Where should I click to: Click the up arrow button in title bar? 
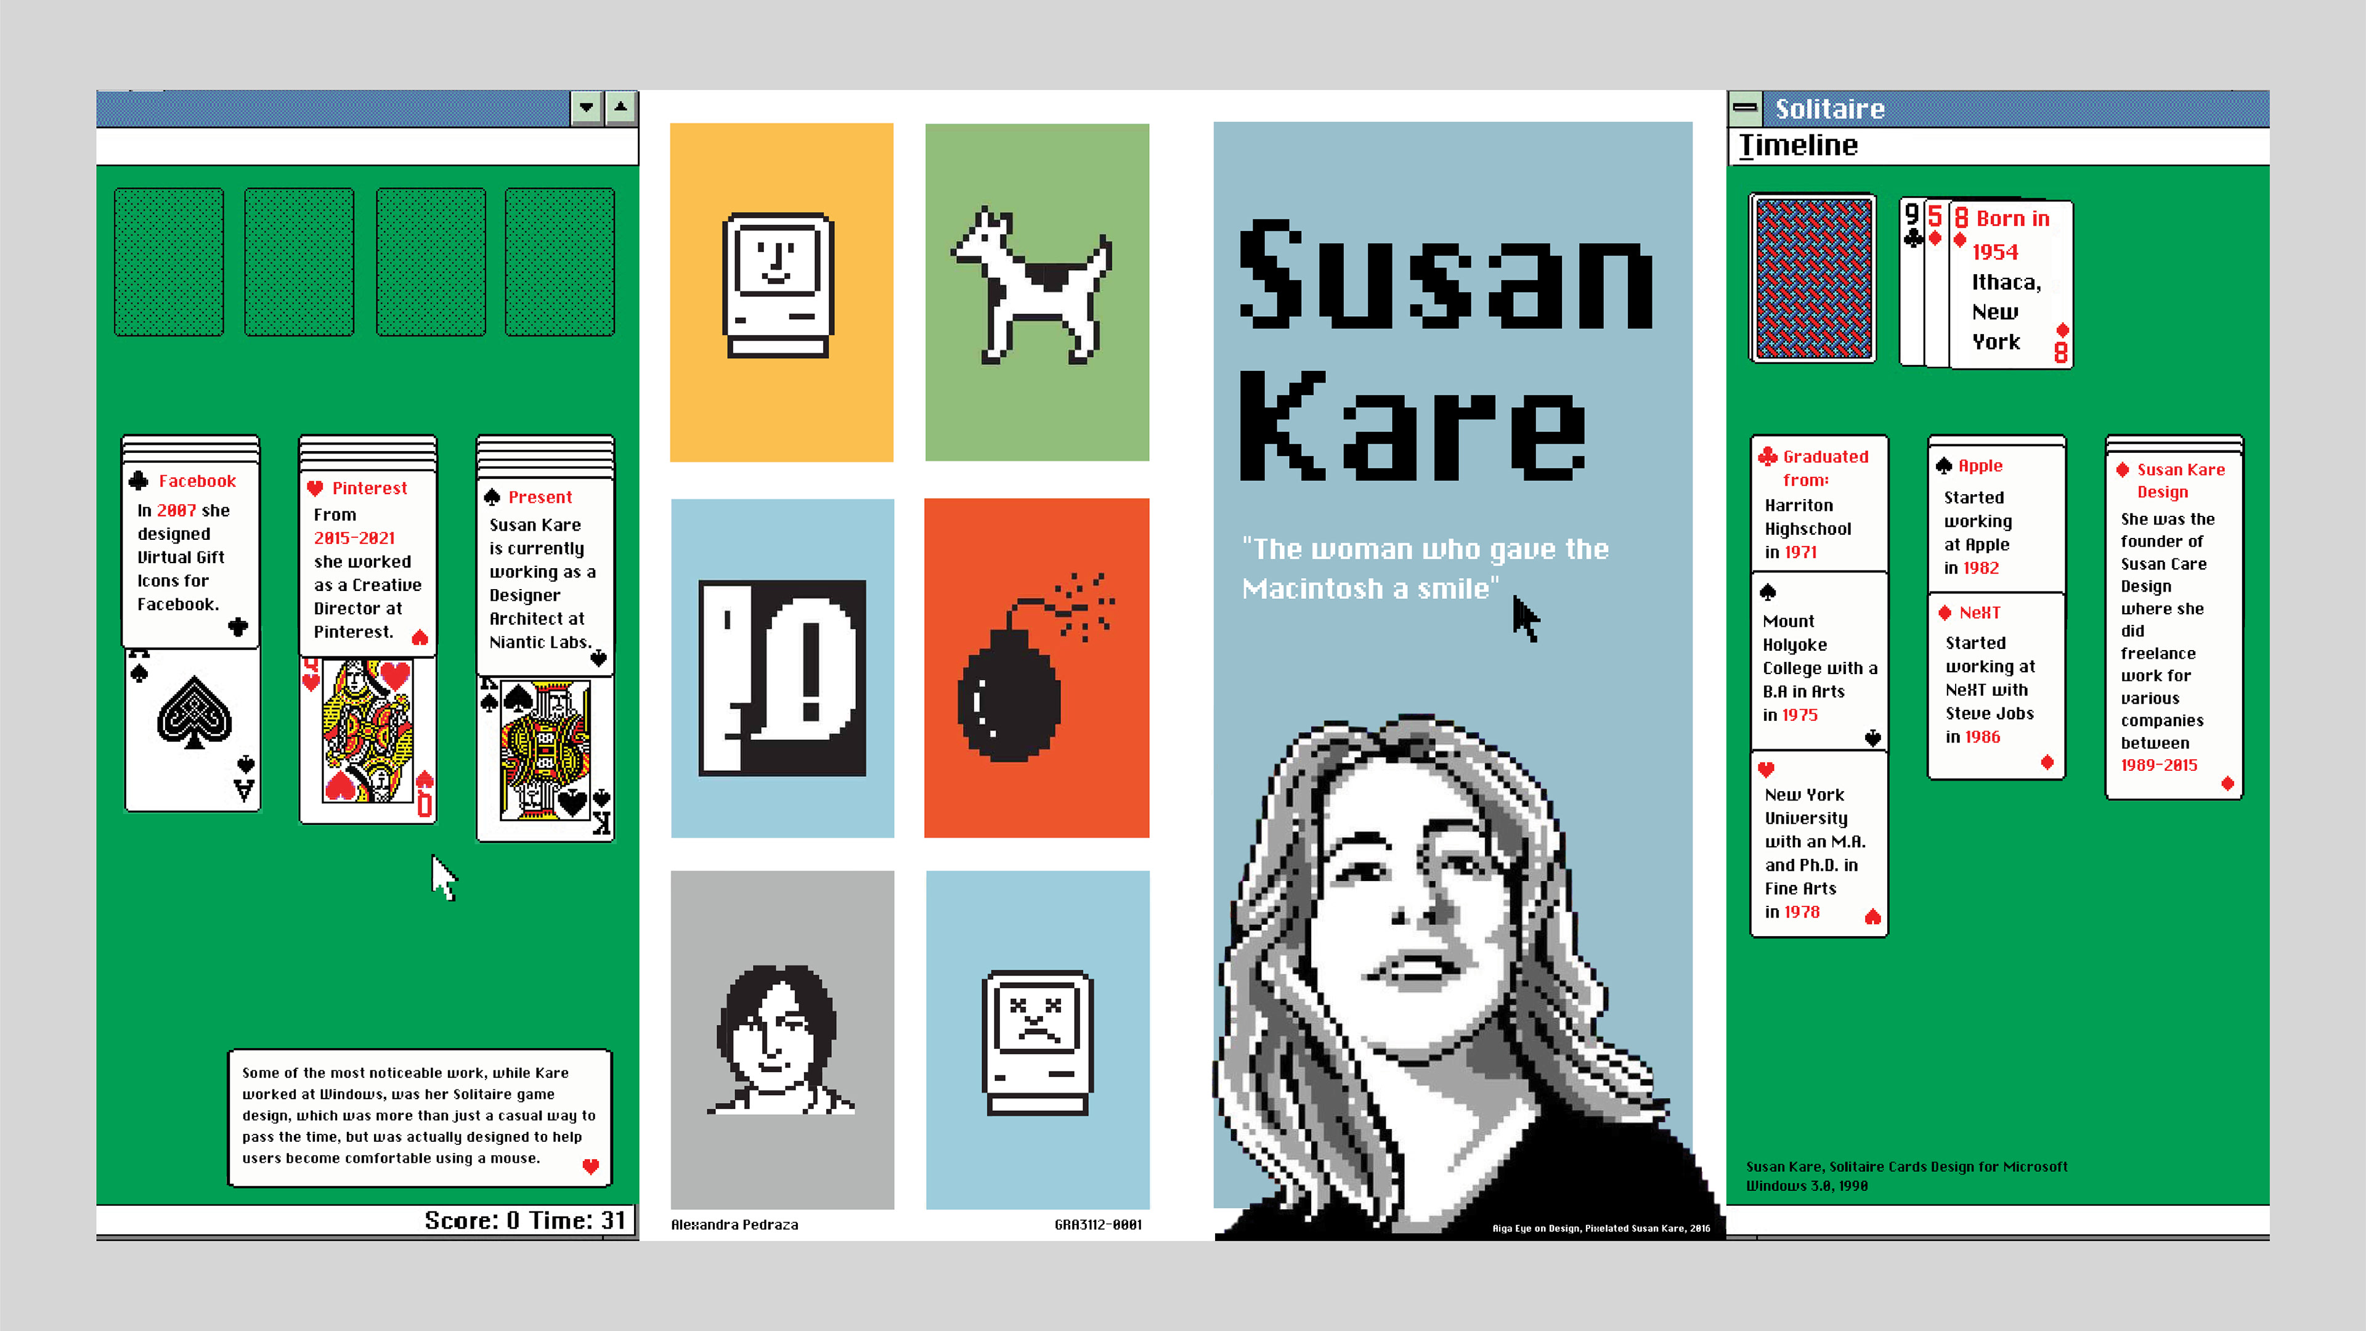622,108
